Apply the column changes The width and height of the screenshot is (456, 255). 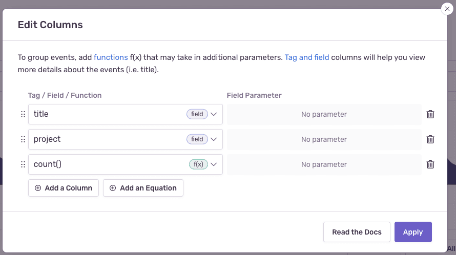(413, 232)
